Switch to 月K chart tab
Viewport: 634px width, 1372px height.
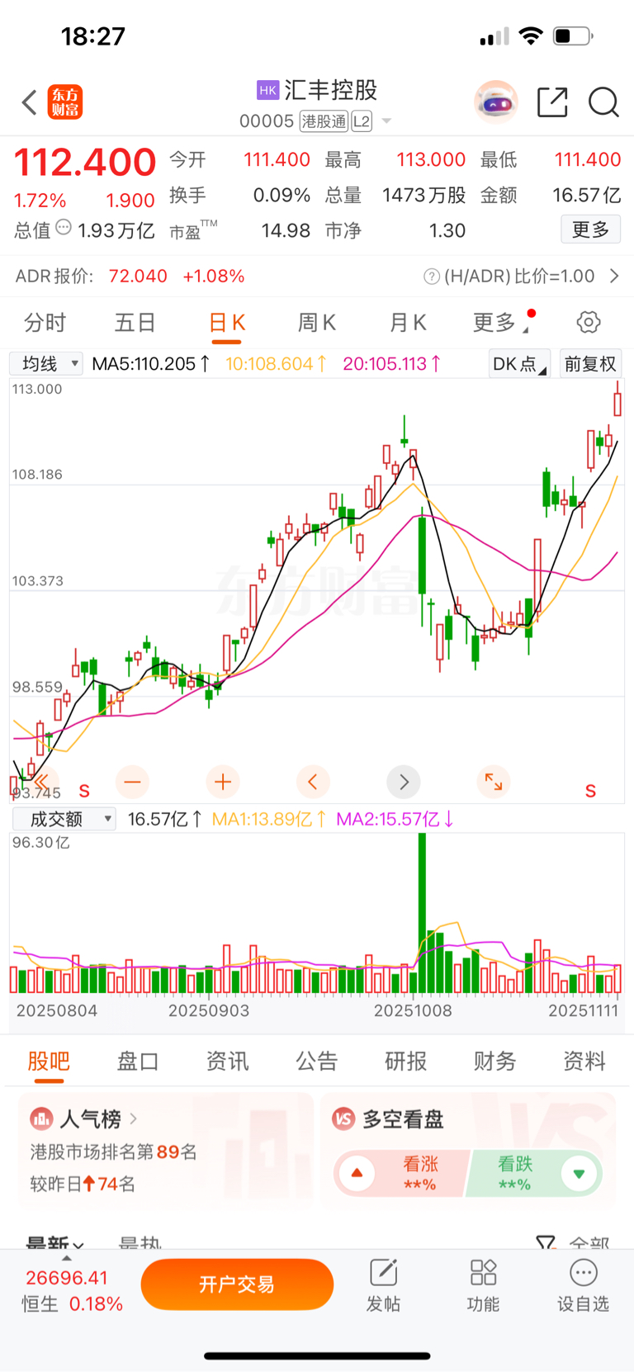point(408,322)
